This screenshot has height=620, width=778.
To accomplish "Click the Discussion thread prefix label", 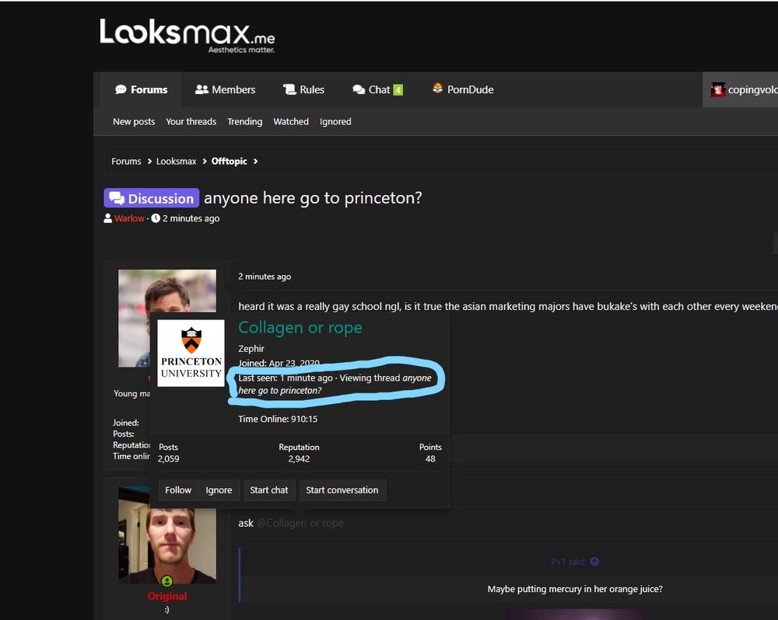I will (152, 198).
